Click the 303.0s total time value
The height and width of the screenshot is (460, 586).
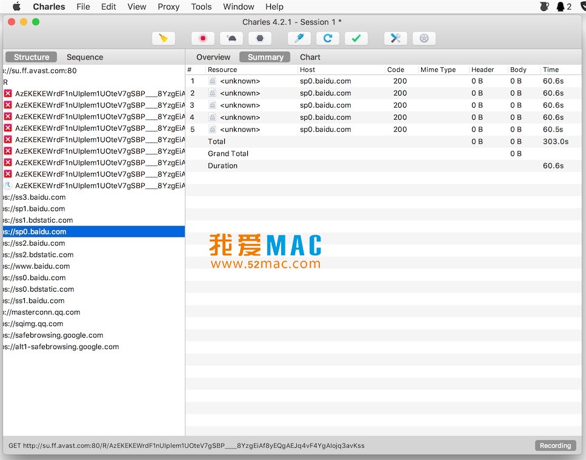pyautogui.click(x=555, y=142)
